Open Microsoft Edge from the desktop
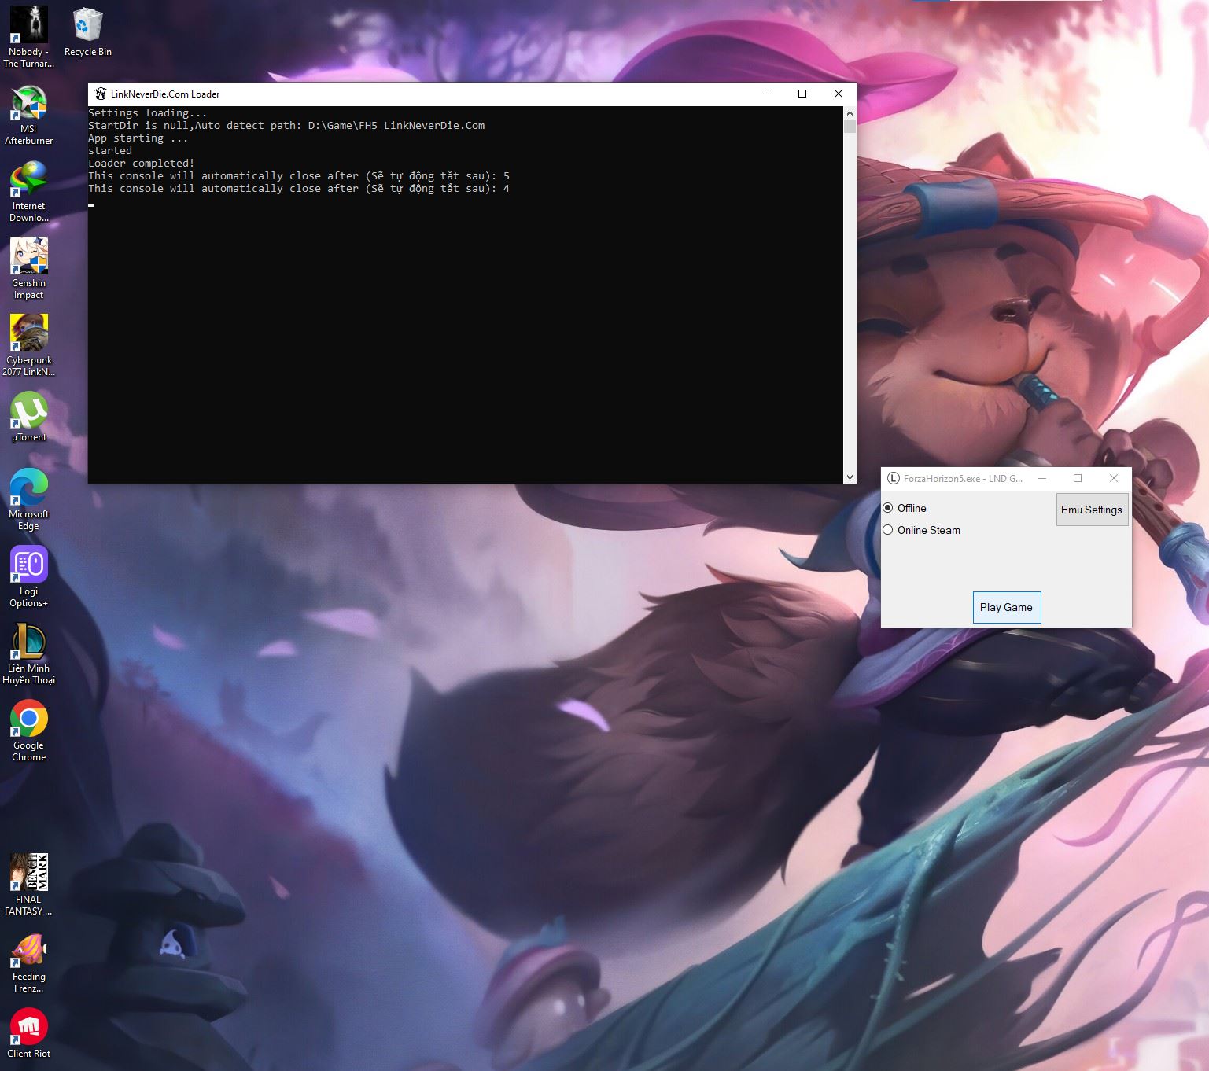Screen dimensions: 1209x1071 tap(28, 488)
